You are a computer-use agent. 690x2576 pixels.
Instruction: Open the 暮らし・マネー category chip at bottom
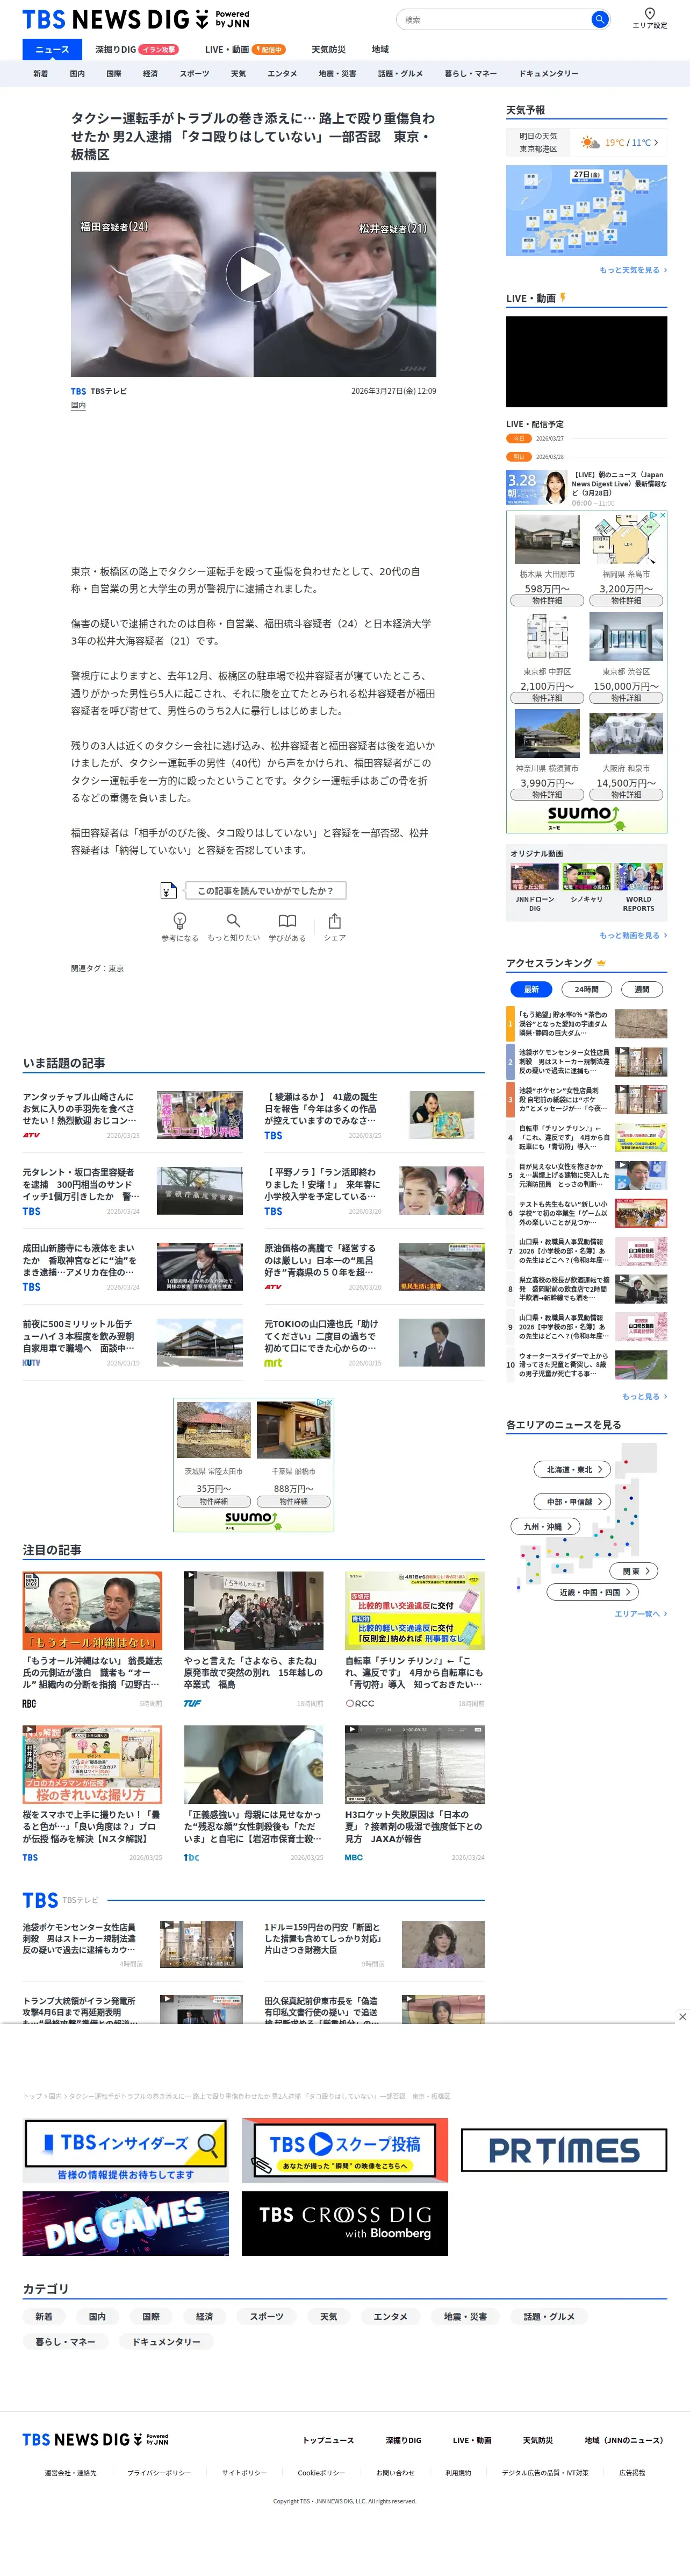pos(66,2341)
